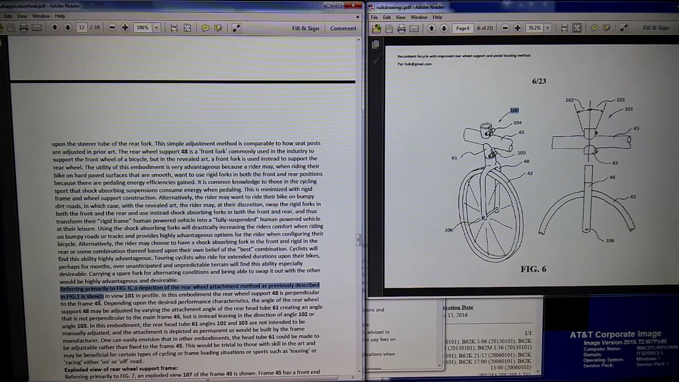Go to next page in vulkapplicationfinal.pdf window
679x382 pixels.
point(67,28)
